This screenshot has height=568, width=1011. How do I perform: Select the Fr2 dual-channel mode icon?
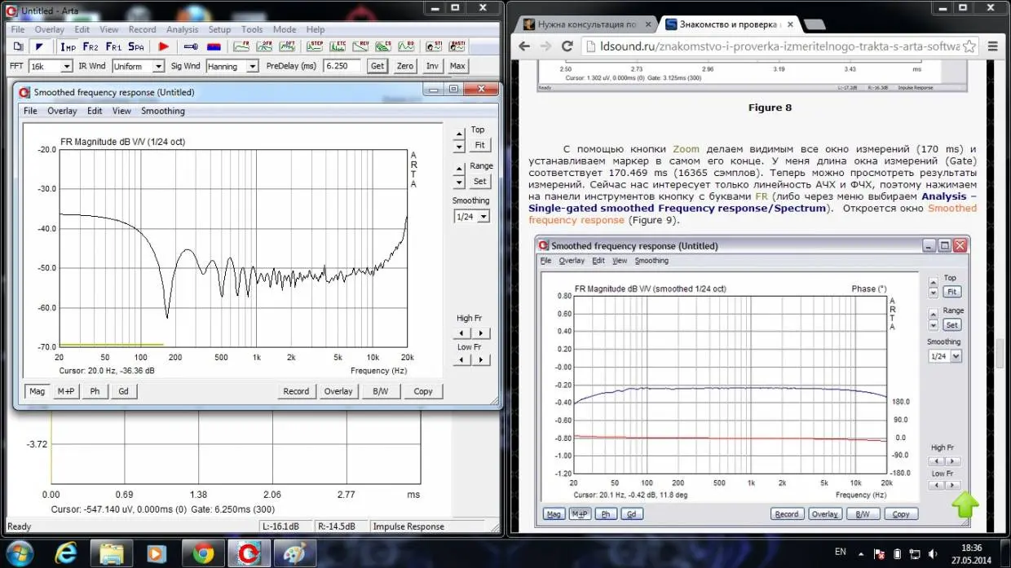[91, 47]
